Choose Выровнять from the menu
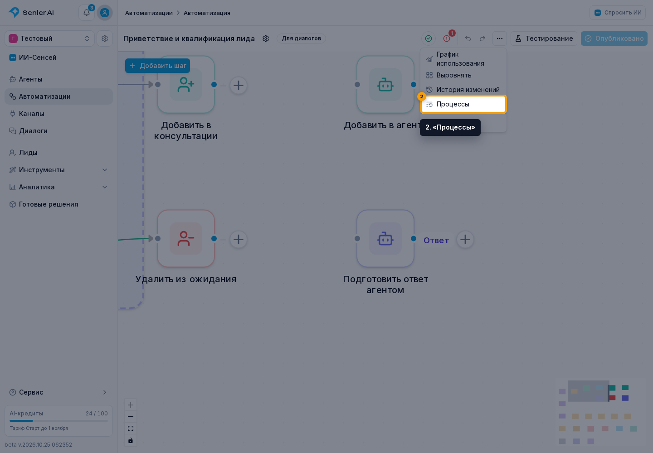The width and height of the screenshot is (653, 453). (x=463, y=75)
